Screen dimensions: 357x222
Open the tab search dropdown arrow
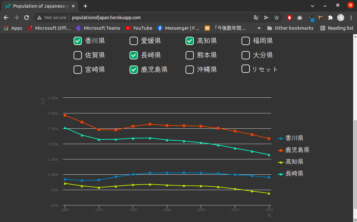(x=312, y=6)
